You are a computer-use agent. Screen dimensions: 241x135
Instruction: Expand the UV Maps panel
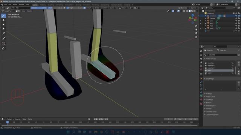[209, 94]
